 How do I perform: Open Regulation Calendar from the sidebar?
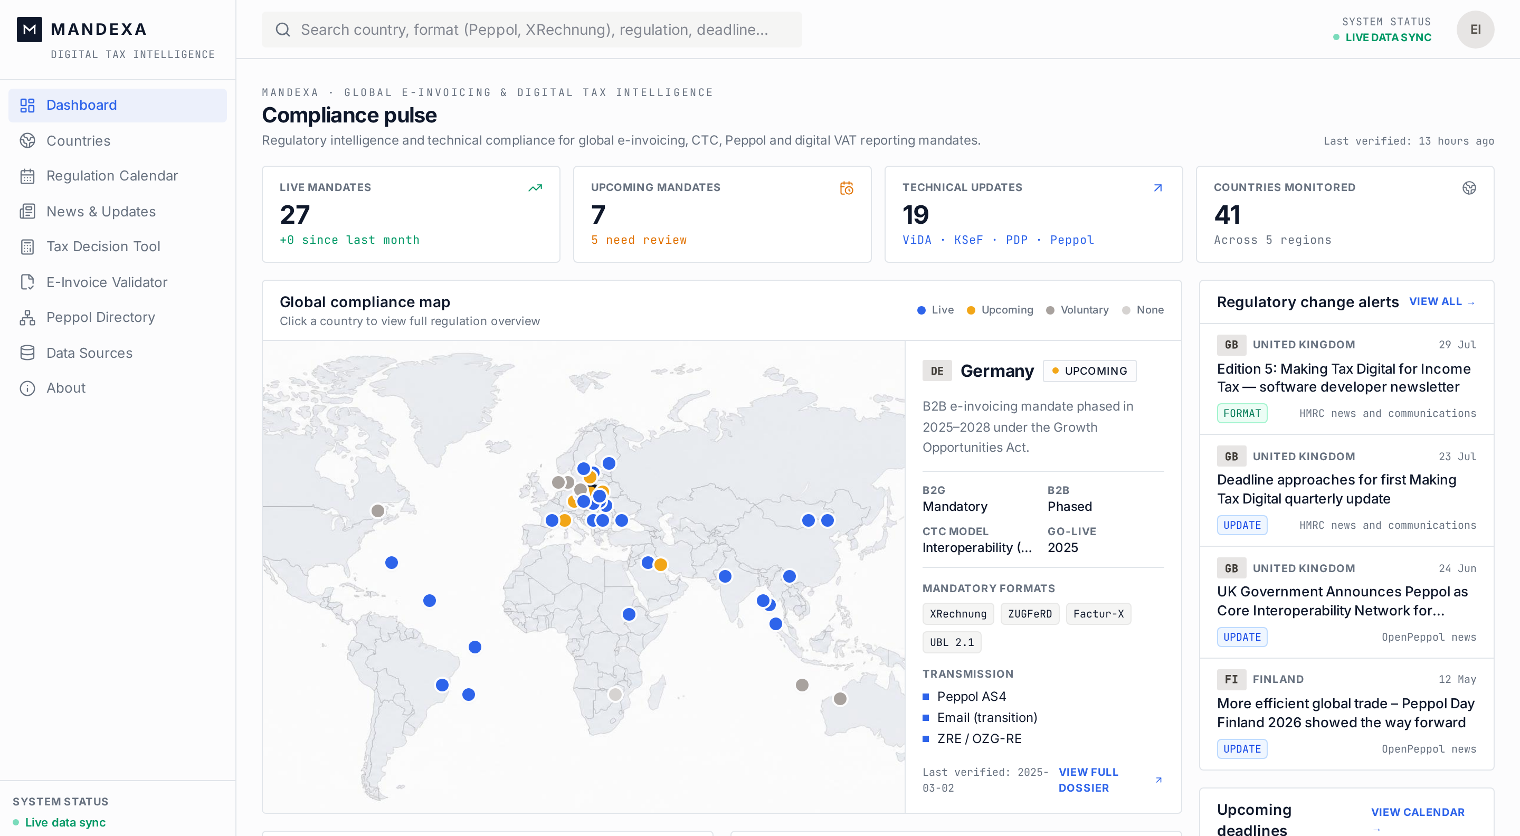coord(117,176)
